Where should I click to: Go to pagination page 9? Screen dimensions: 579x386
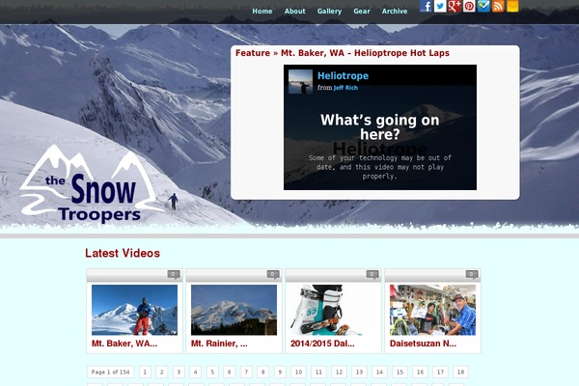click(280, 372)
